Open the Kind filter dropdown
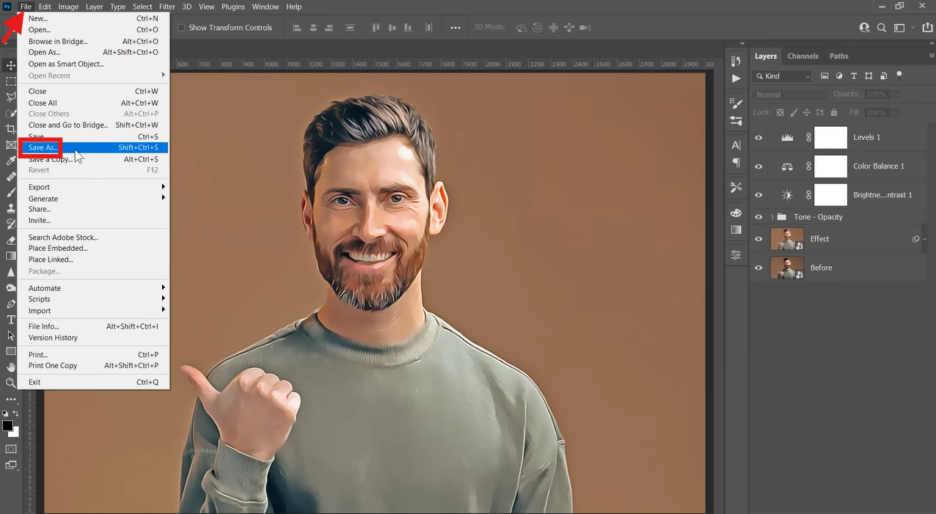The image size is (936, 514). click(782, 76)
